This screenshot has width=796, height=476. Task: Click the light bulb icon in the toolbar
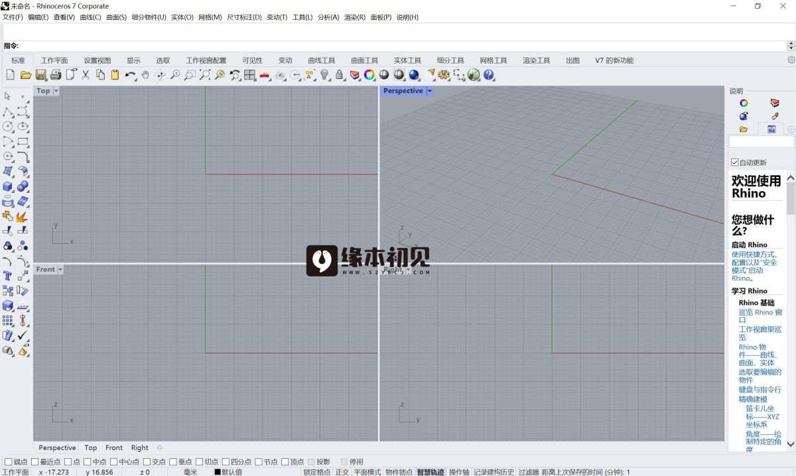point(324,75)
